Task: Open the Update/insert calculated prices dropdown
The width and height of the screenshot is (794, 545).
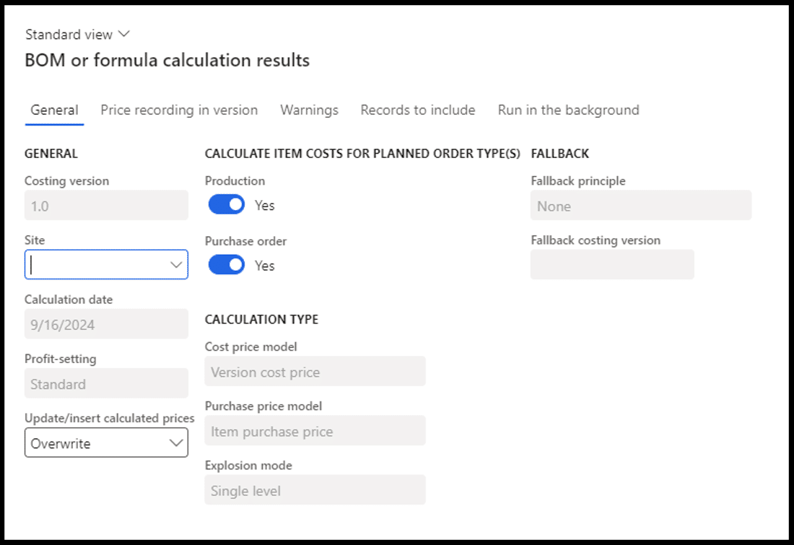Action: click(106, 443)
